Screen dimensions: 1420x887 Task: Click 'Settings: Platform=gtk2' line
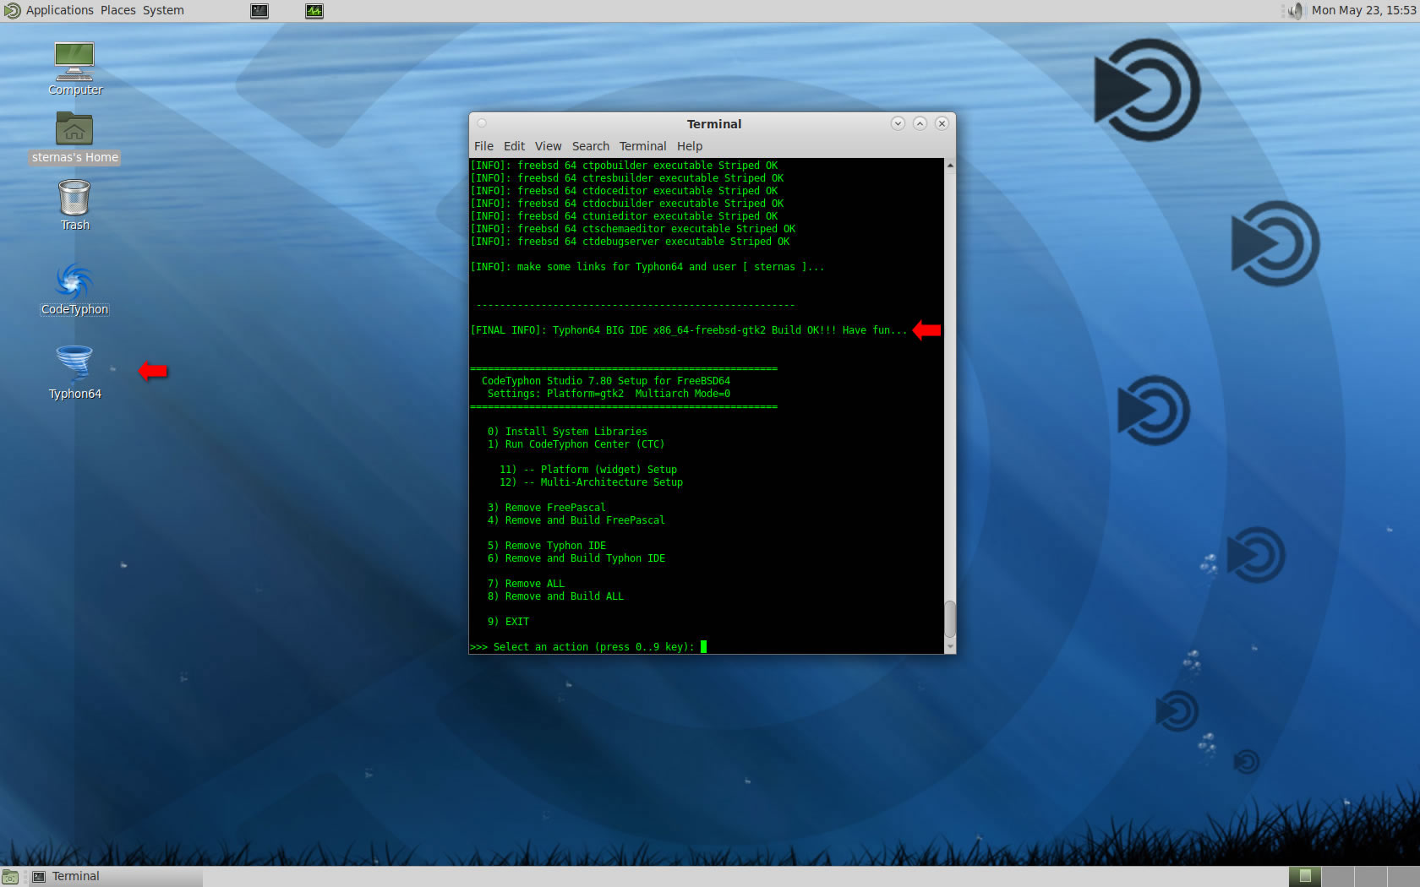pyautogui.click(x=609, y=394)
